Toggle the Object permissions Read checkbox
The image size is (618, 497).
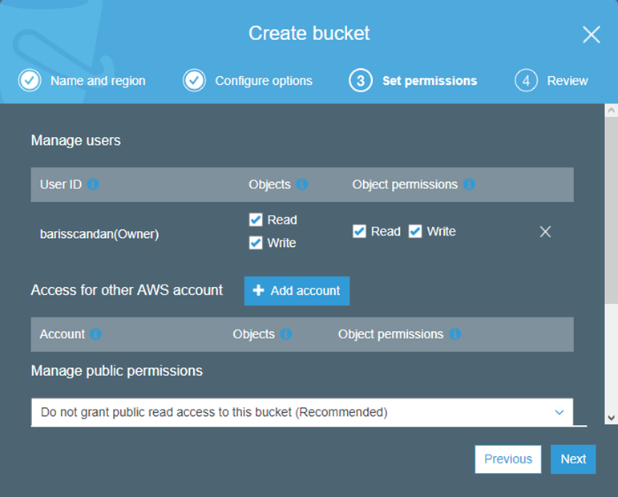tap(359, 232)
